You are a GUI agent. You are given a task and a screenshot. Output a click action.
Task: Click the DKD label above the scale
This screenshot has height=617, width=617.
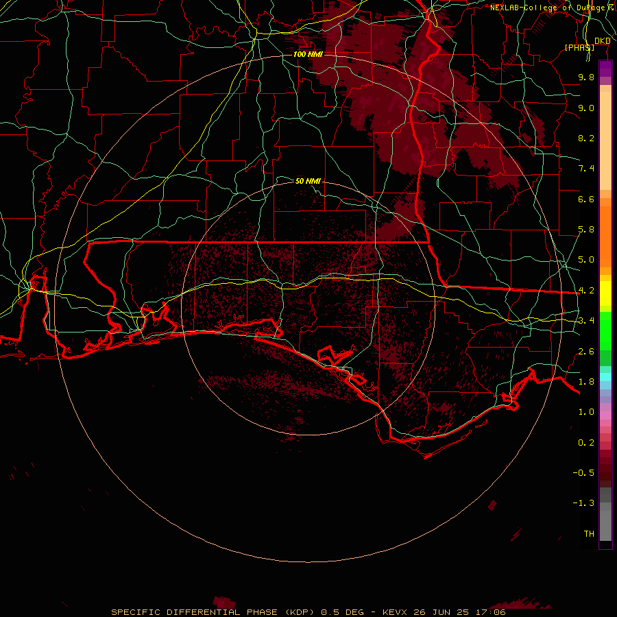[x=603, y=41]
